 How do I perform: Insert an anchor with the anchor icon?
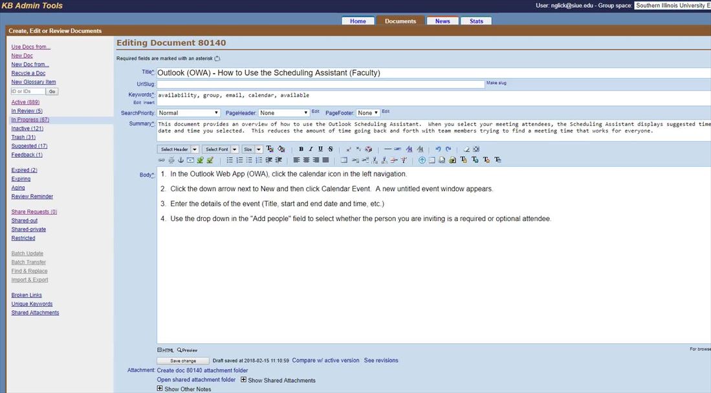tap(181, 160)
